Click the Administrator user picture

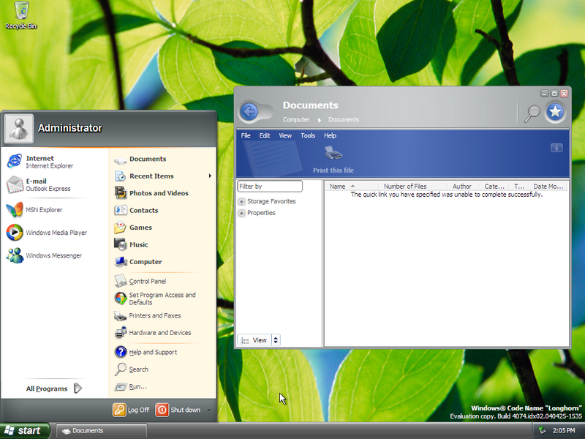click(x=19, y=129)
